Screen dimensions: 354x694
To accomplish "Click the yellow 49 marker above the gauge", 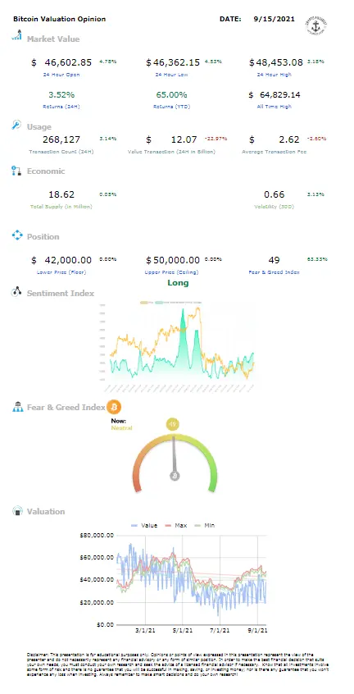I will 173,424.
